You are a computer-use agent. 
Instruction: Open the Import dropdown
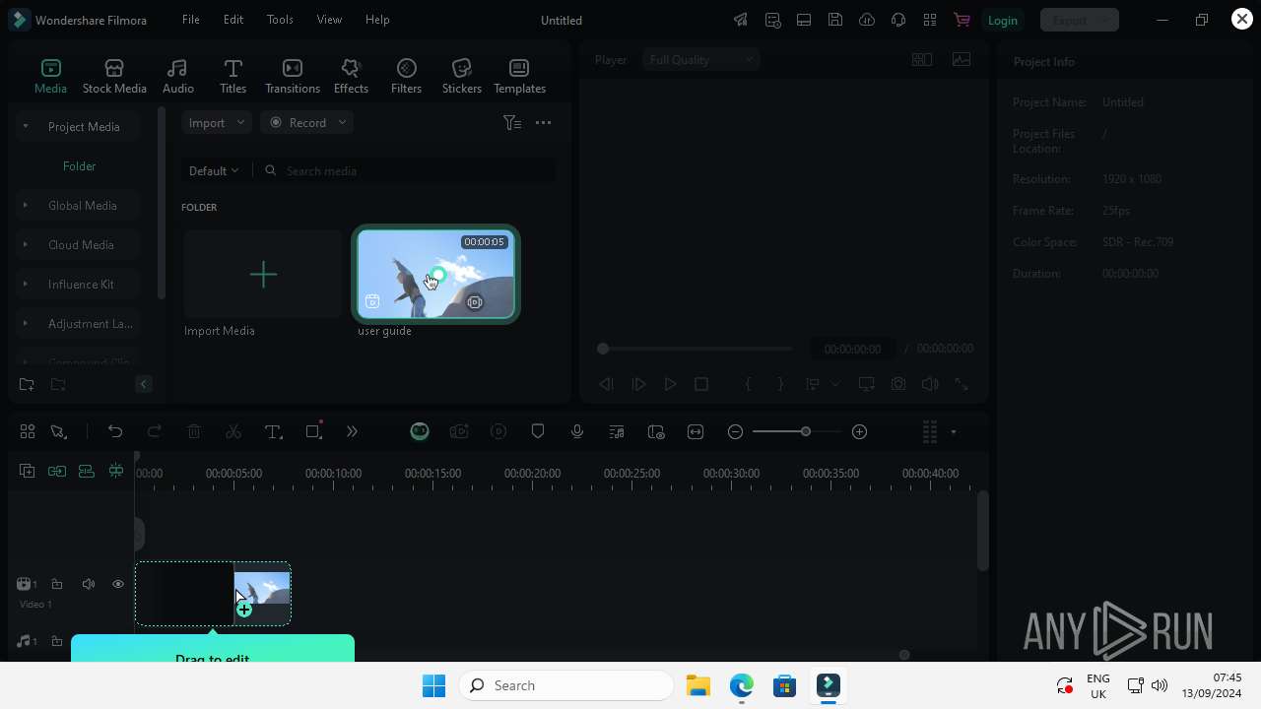[216, 123]
